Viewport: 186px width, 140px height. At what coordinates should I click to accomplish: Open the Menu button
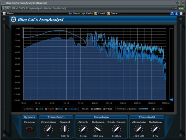pyautogui.click(x=9, y=13)
